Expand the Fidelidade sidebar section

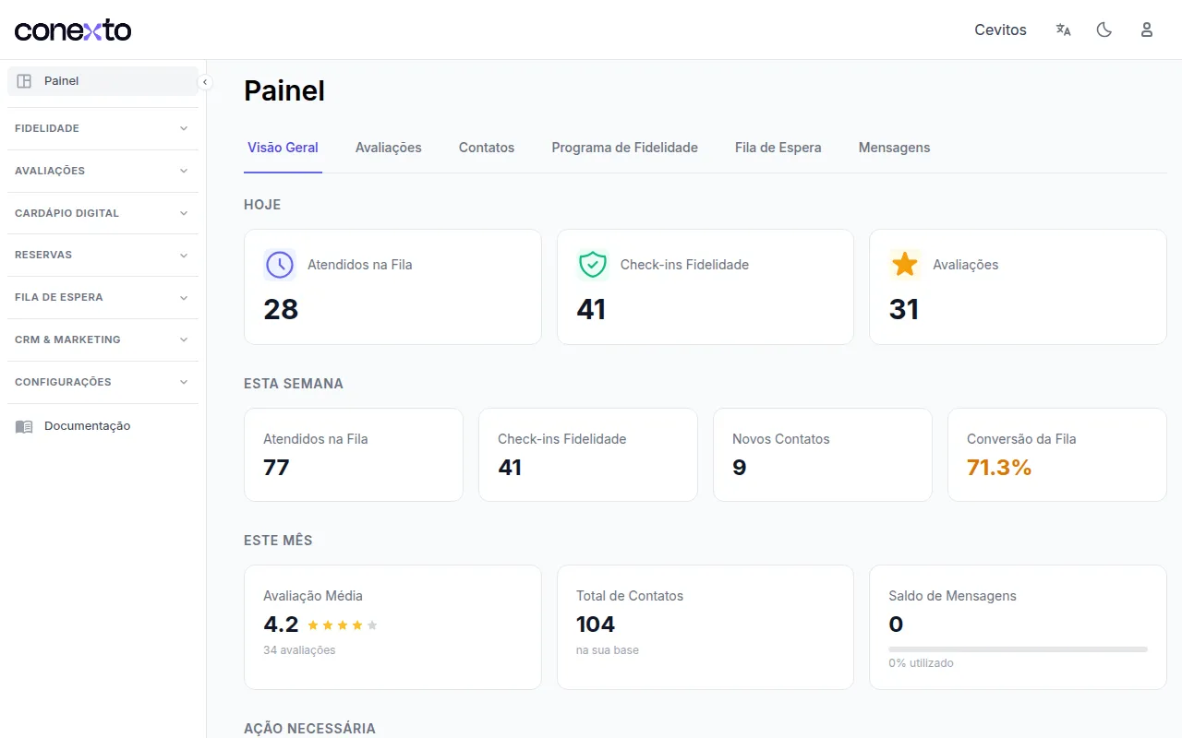[x=103, y=128]
